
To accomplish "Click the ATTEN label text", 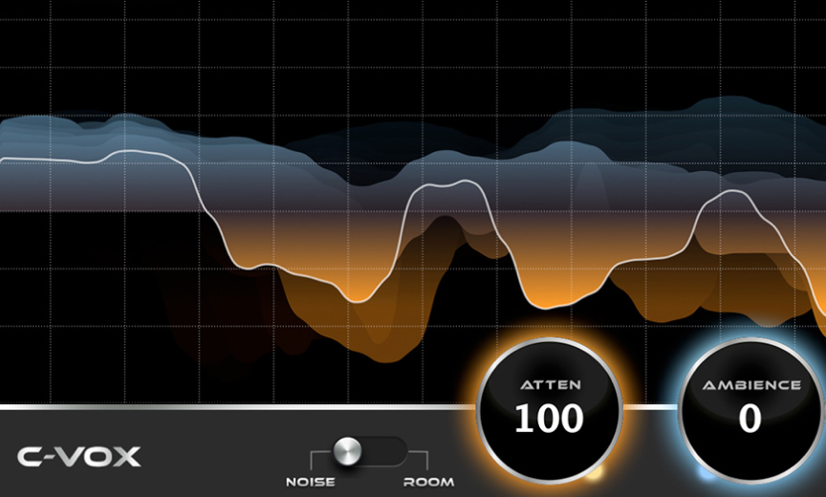I will coord(549,385).
